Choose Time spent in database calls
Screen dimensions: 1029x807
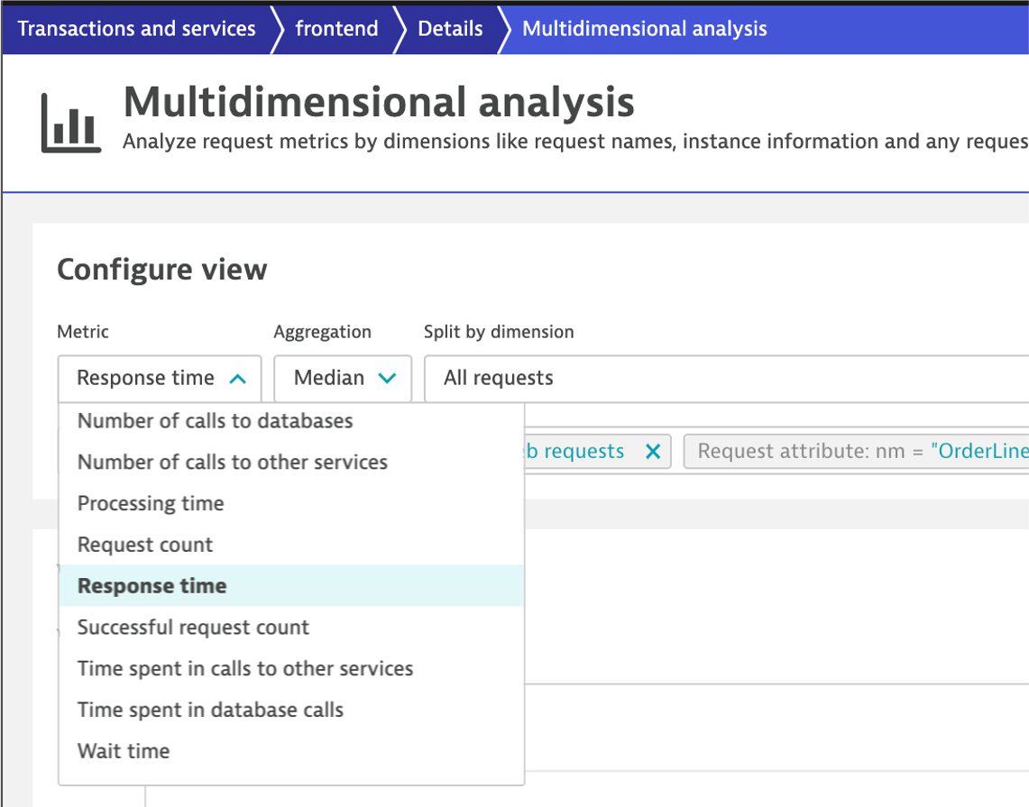point(210,710)
